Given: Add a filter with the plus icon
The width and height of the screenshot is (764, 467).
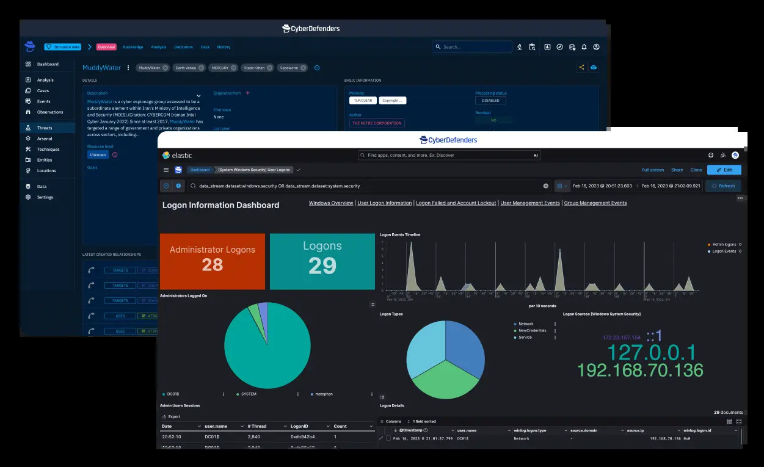Looking at the screenshot, I should click(178, 186).
